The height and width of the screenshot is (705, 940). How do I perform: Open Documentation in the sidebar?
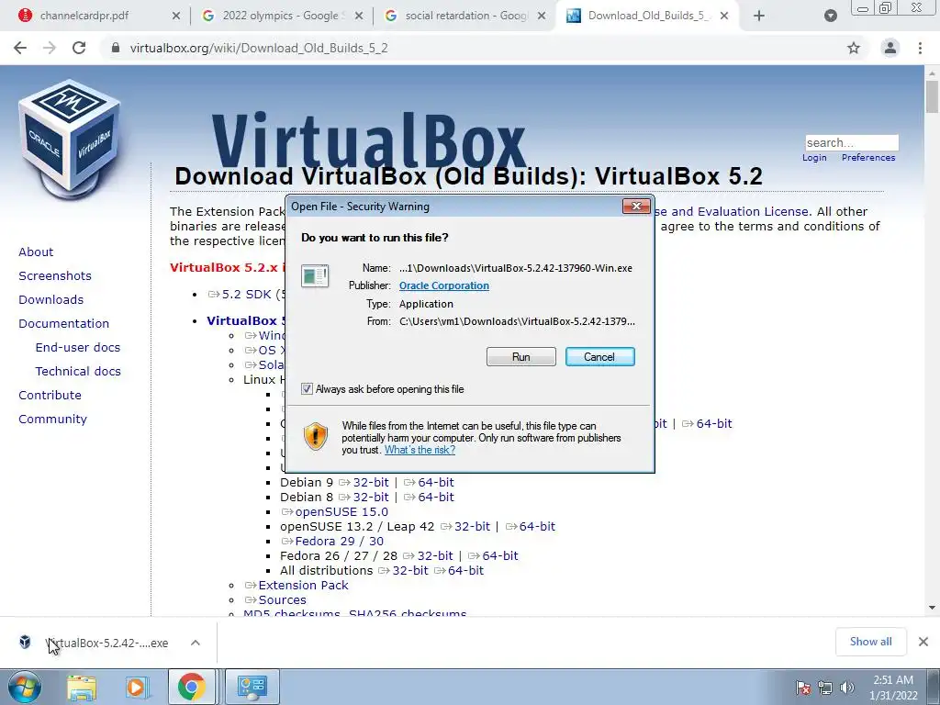tap(63, 324)
